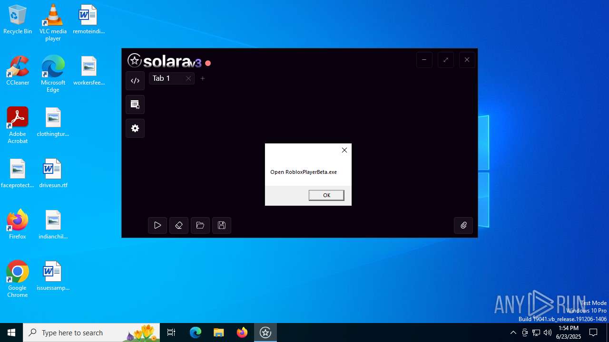Open Task View on the taskbar

[171, 332]
